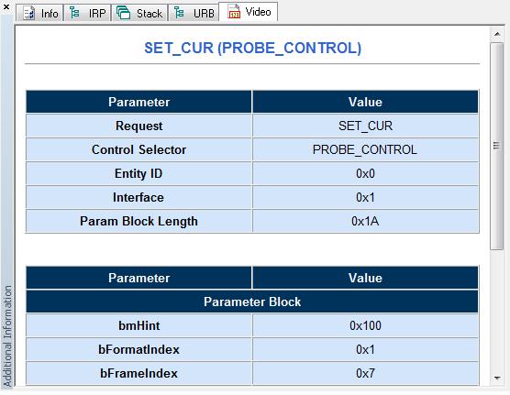
Task: Open the URB tab
Action: pos(194,14)
